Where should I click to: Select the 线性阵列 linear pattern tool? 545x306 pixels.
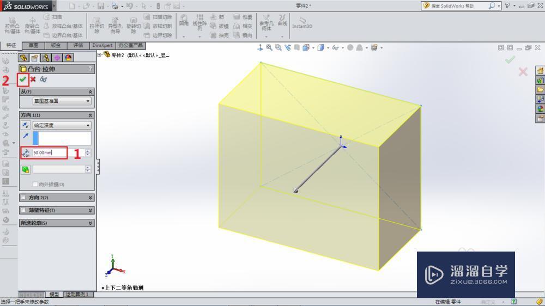pos(199,22)
